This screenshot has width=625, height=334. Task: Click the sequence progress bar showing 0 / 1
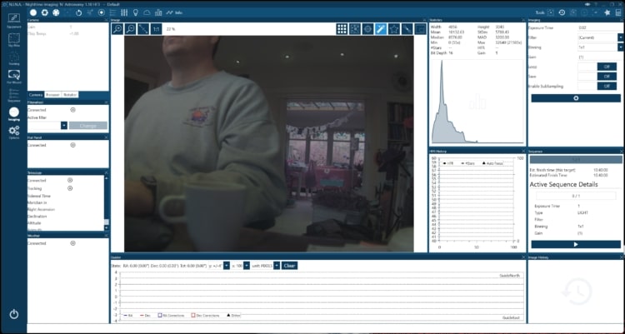[x=576, y=196]
